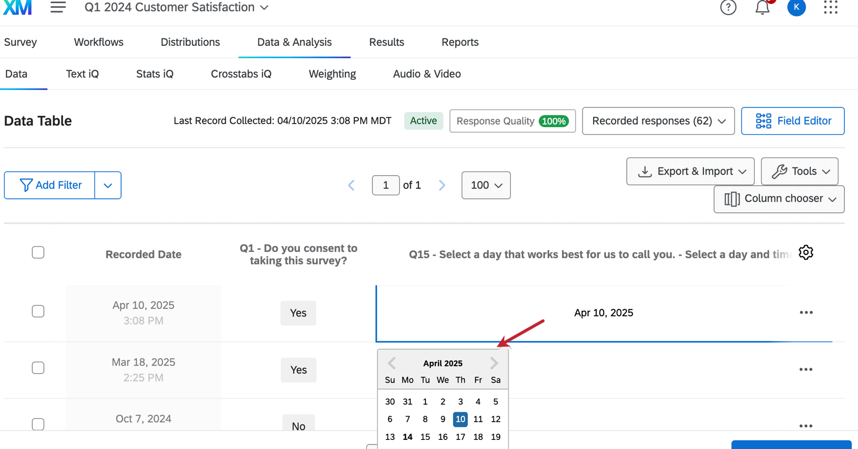Screen dimensions: 858x449
Task: Expand the Column chooser menu
Action: [779, 199]
